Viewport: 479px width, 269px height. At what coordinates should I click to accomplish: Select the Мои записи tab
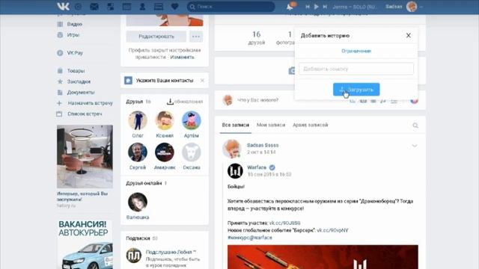[271, 125]
